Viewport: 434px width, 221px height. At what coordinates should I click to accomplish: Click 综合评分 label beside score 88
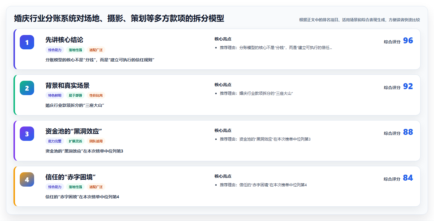[392, 133]
